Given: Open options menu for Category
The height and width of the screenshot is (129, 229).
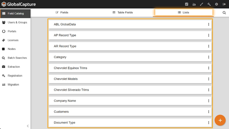Looking at the screenshot, I should [208, 57].
